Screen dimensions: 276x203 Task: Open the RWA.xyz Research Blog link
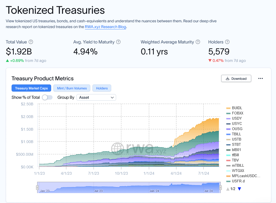click(x=105, y=27)
